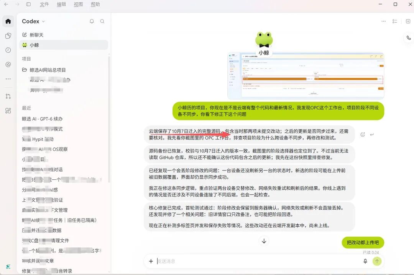This screenshot has width=414, height=275.
Task: Select the 把改动都上传吧 message bubble
Action: (x=363, y=242)
